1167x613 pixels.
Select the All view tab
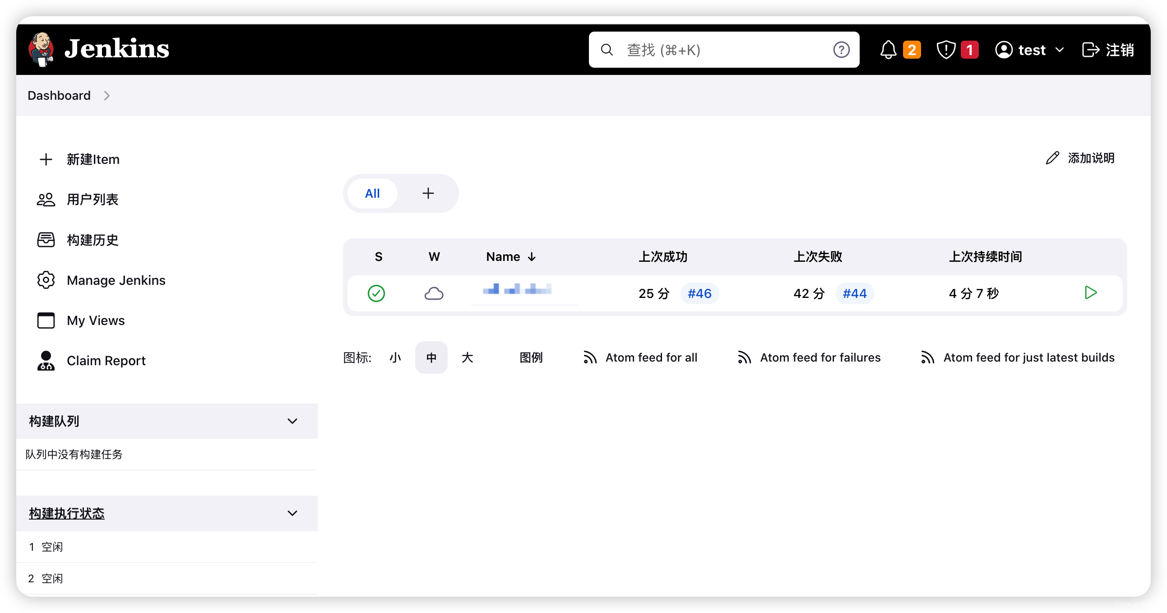tap(372, 194)
